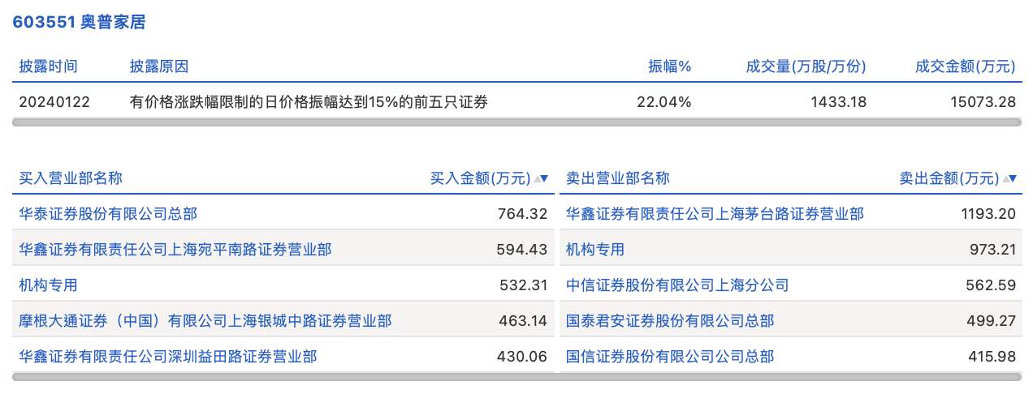The height and width of the screenshot is (394, 1033).
Task: Select 国泰君安证券股份有限公司总部 seller entry
Action: click(670, 321)
